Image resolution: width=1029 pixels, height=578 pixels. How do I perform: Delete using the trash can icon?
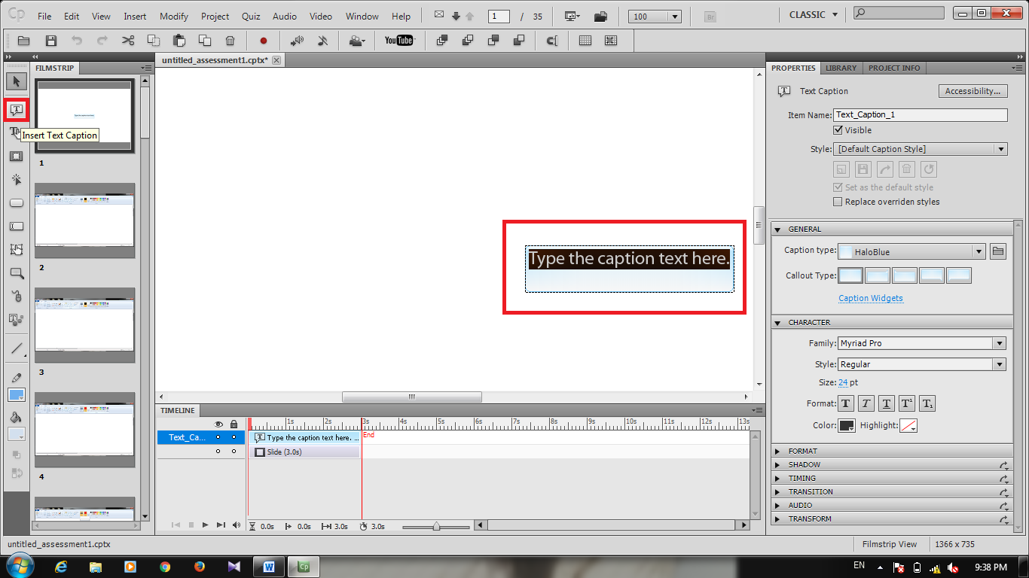point(231,41)
